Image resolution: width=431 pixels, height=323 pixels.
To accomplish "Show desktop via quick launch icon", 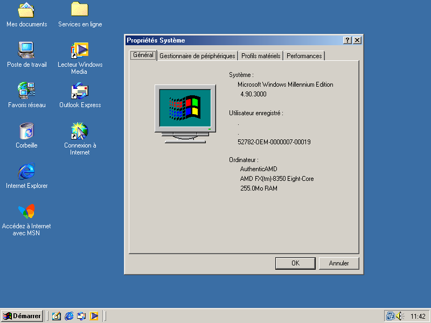I will pyautogui.click(x=57, y=316).
